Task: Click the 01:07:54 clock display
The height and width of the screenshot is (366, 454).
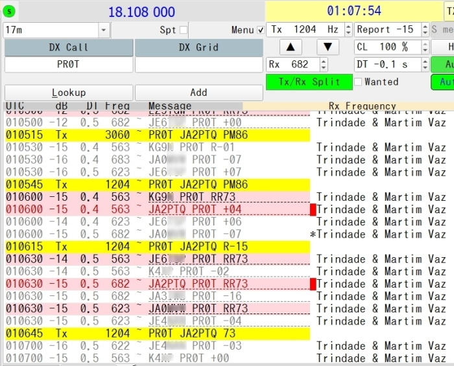Action: (354, 11)
